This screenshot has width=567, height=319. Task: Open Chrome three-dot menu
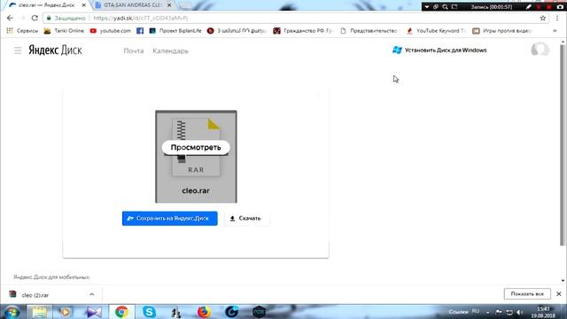557,18
